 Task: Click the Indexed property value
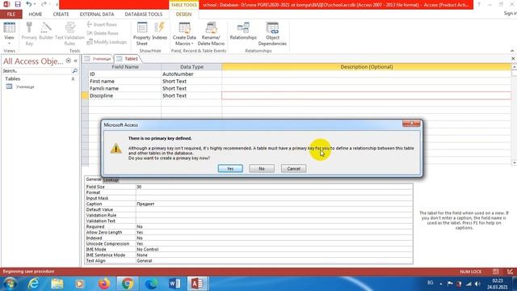tap(274, 238)
